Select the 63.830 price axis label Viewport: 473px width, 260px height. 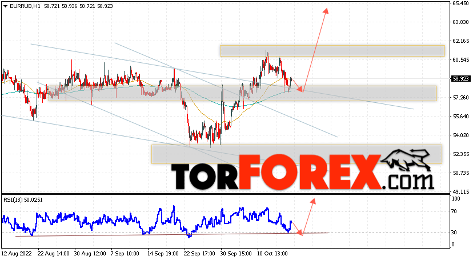(460, 22)
